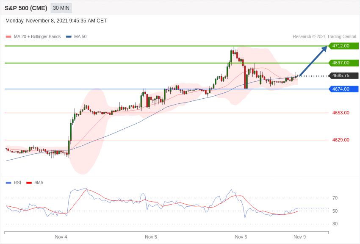The width and height of the screenshot is (360, 244).
Task: Click the Nov 9 date axis label
Action: point(299,237)
